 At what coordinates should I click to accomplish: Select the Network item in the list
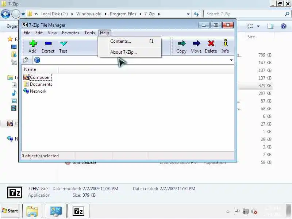tap(35, 91)
